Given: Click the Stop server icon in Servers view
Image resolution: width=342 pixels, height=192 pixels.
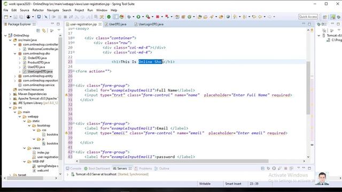Looking at the screenshot, I should point(285,169).
